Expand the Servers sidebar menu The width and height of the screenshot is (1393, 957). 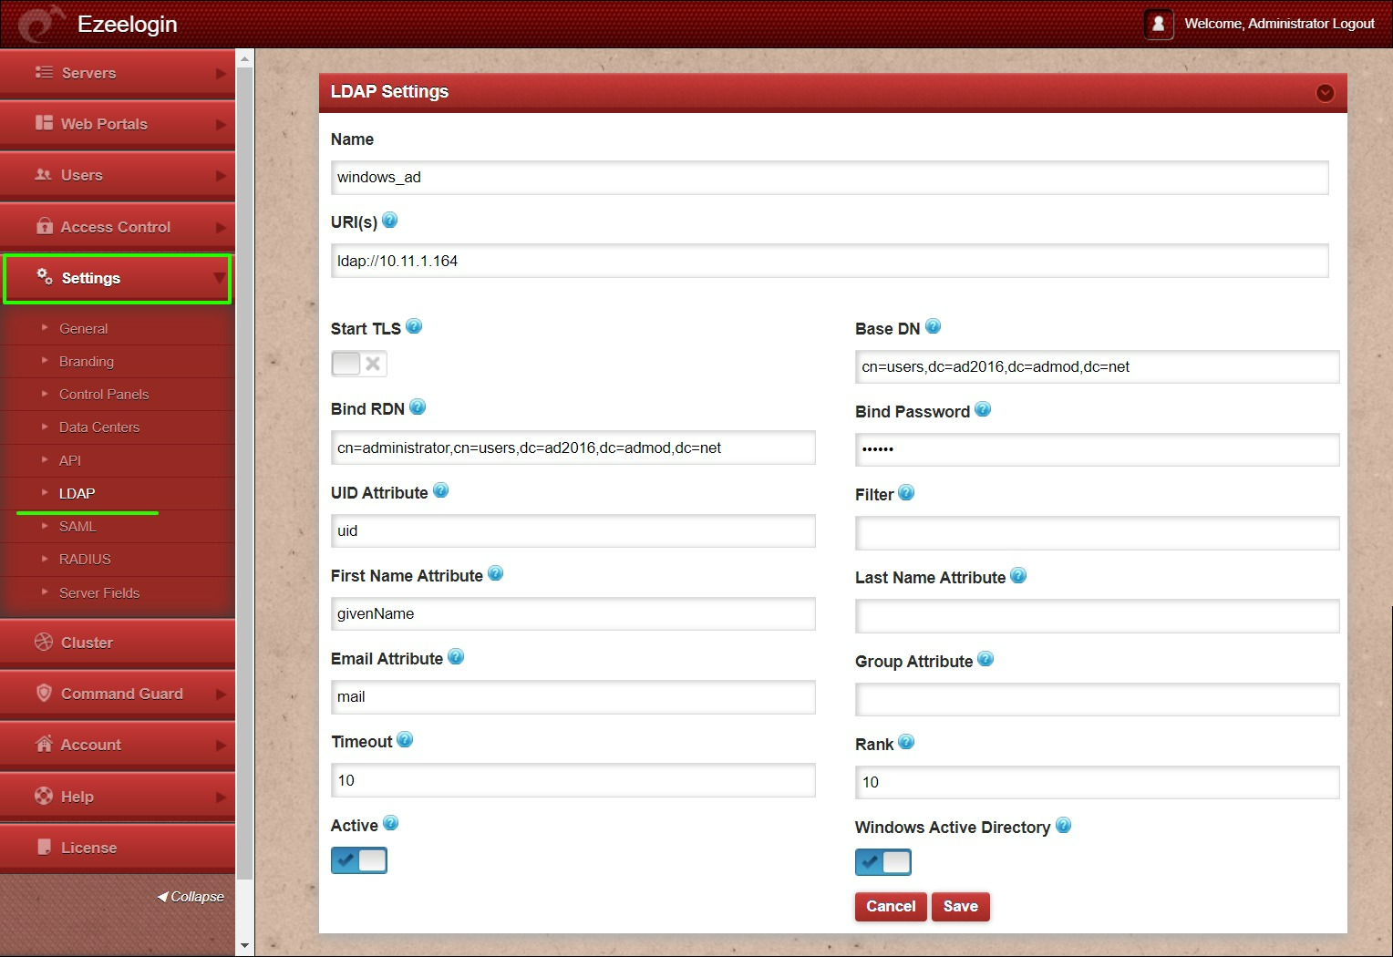pos(87,73)
